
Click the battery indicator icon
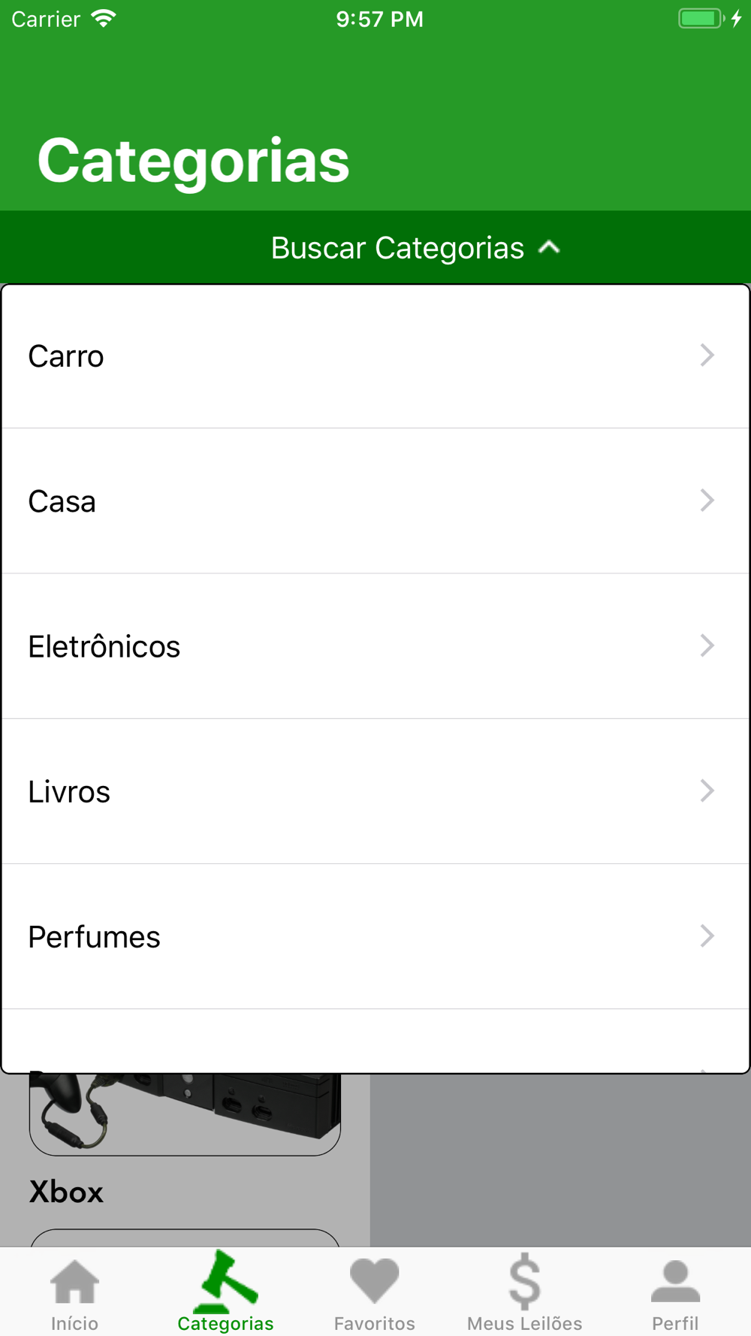(702, 18)
